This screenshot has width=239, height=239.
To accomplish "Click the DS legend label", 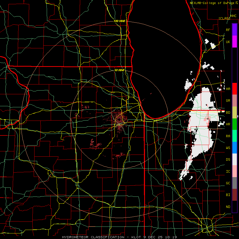I will (228, 159).
